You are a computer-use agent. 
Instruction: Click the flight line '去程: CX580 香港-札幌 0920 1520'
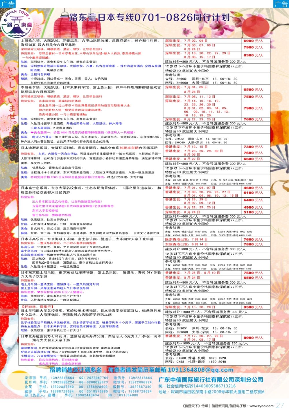(196, 358)
